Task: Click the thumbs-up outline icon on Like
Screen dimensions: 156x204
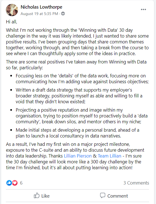Action: tap(36, 195)
